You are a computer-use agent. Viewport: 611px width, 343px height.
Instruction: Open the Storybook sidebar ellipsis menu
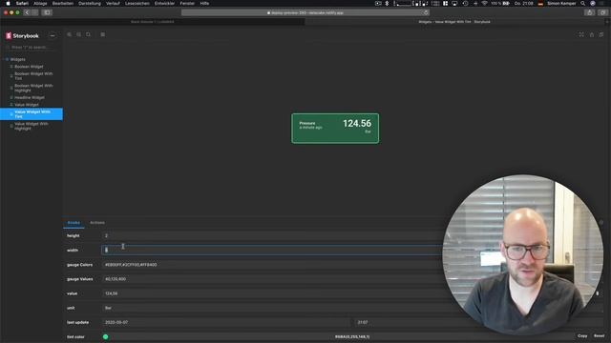(53, 36)
